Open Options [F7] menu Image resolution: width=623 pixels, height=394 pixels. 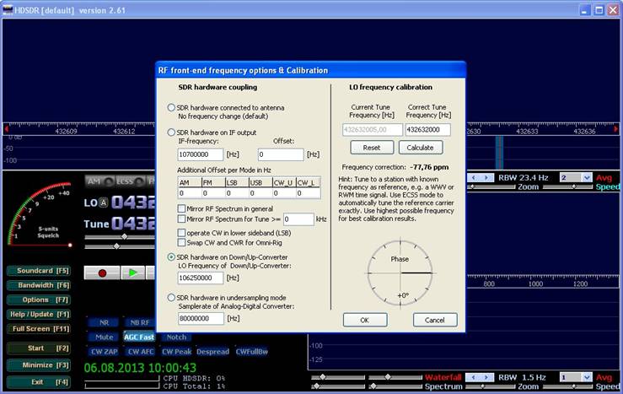pyautogui.click(x=39, y=300)
